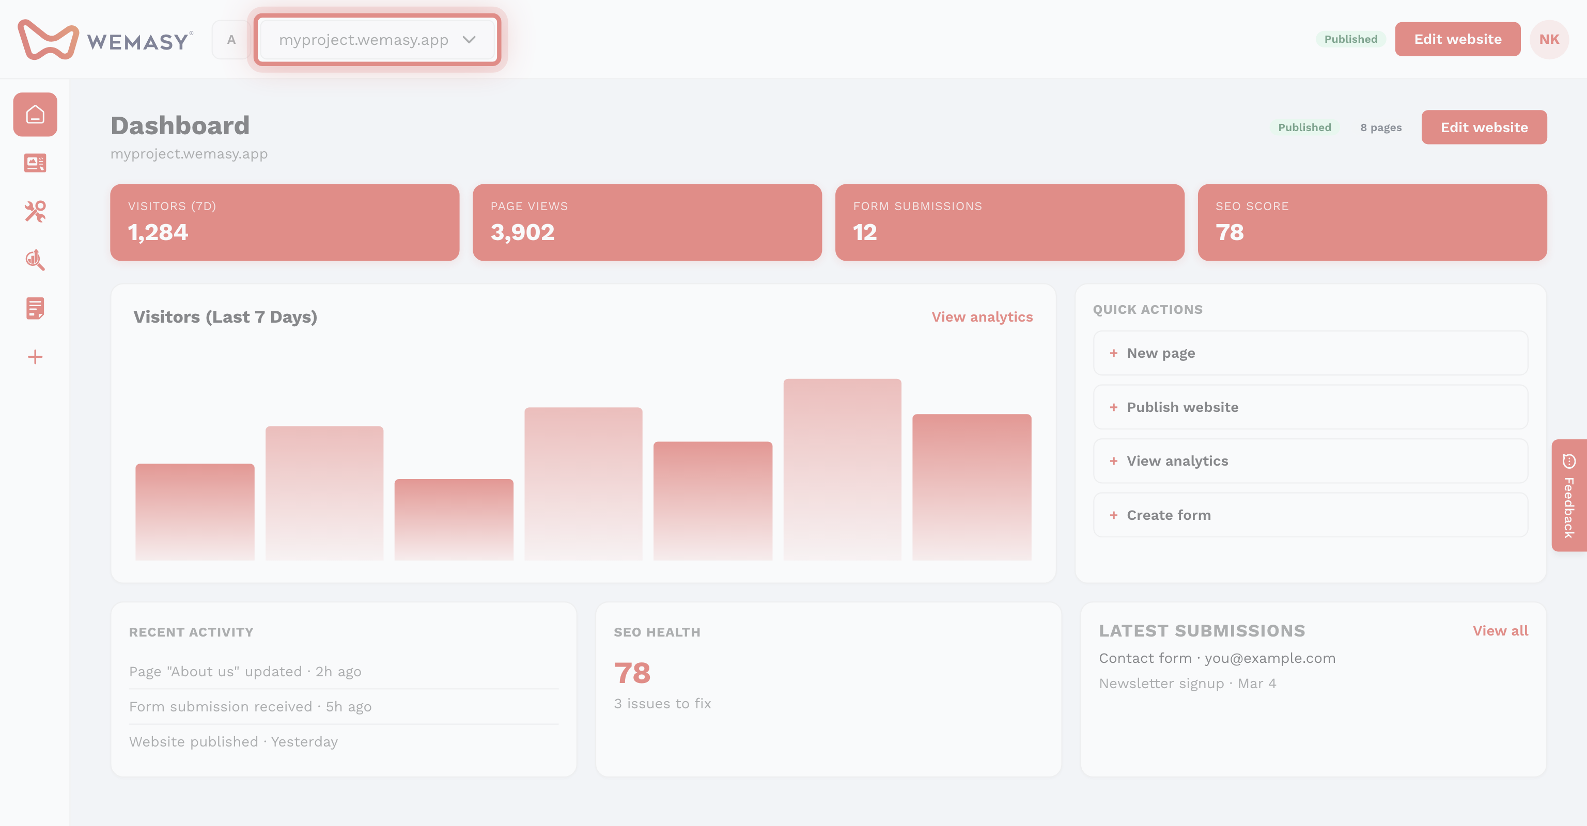Open the Feedback side tab
Viewport: 1587px width, 826px height.
(1569, 496)
